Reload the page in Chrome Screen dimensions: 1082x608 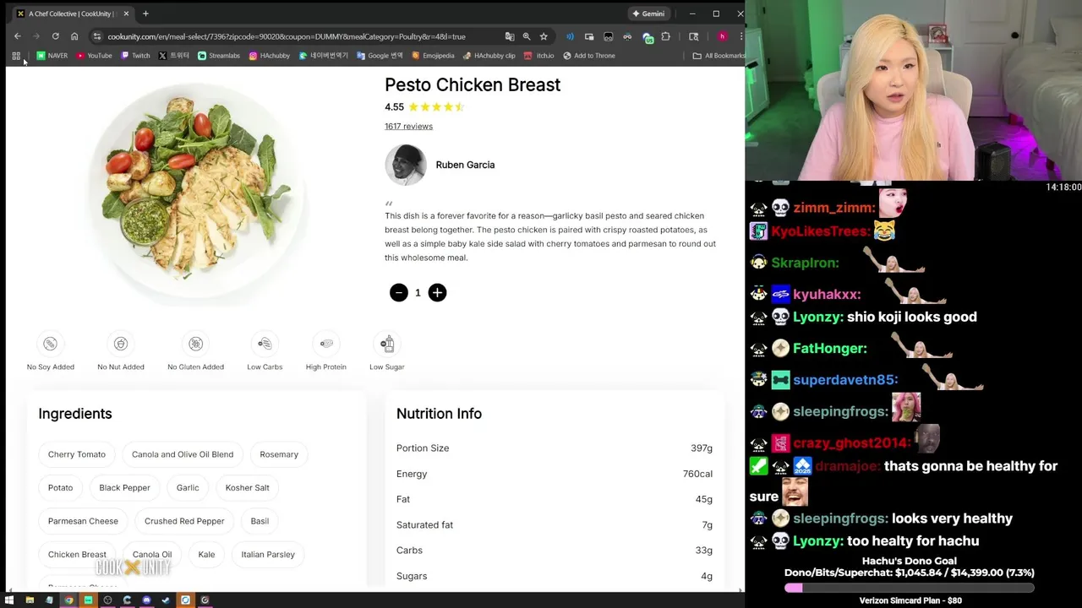tap(55, 36)
